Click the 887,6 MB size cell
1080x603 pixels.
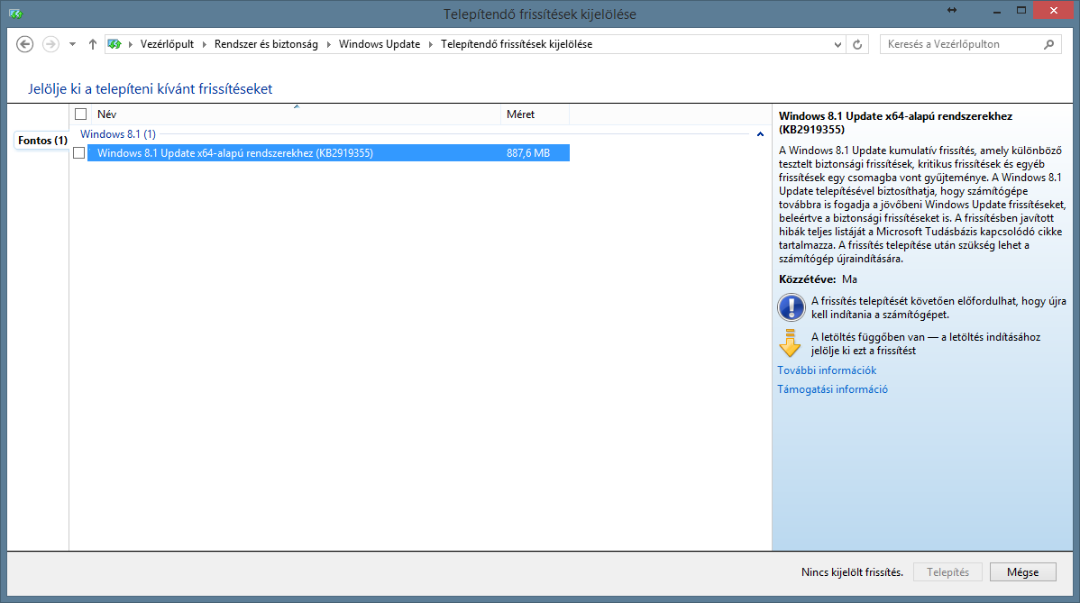coord(528,153)
